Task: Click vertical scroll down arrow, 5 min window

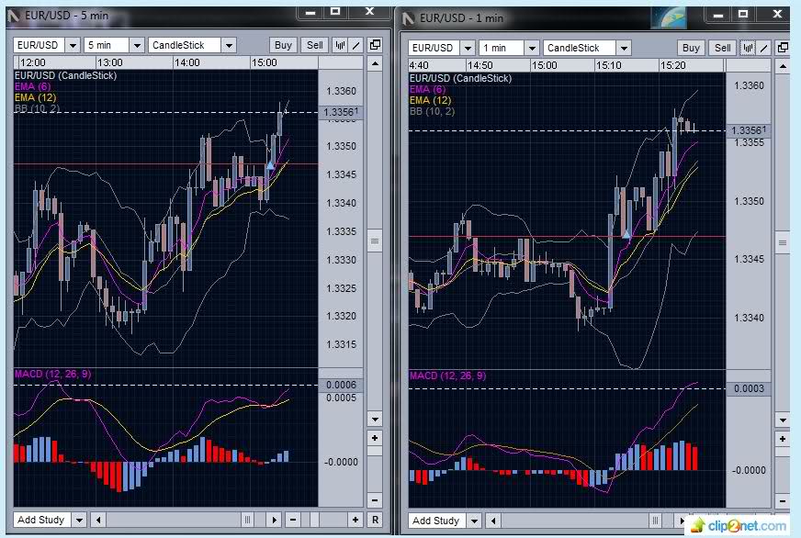Action: [375, 419]
